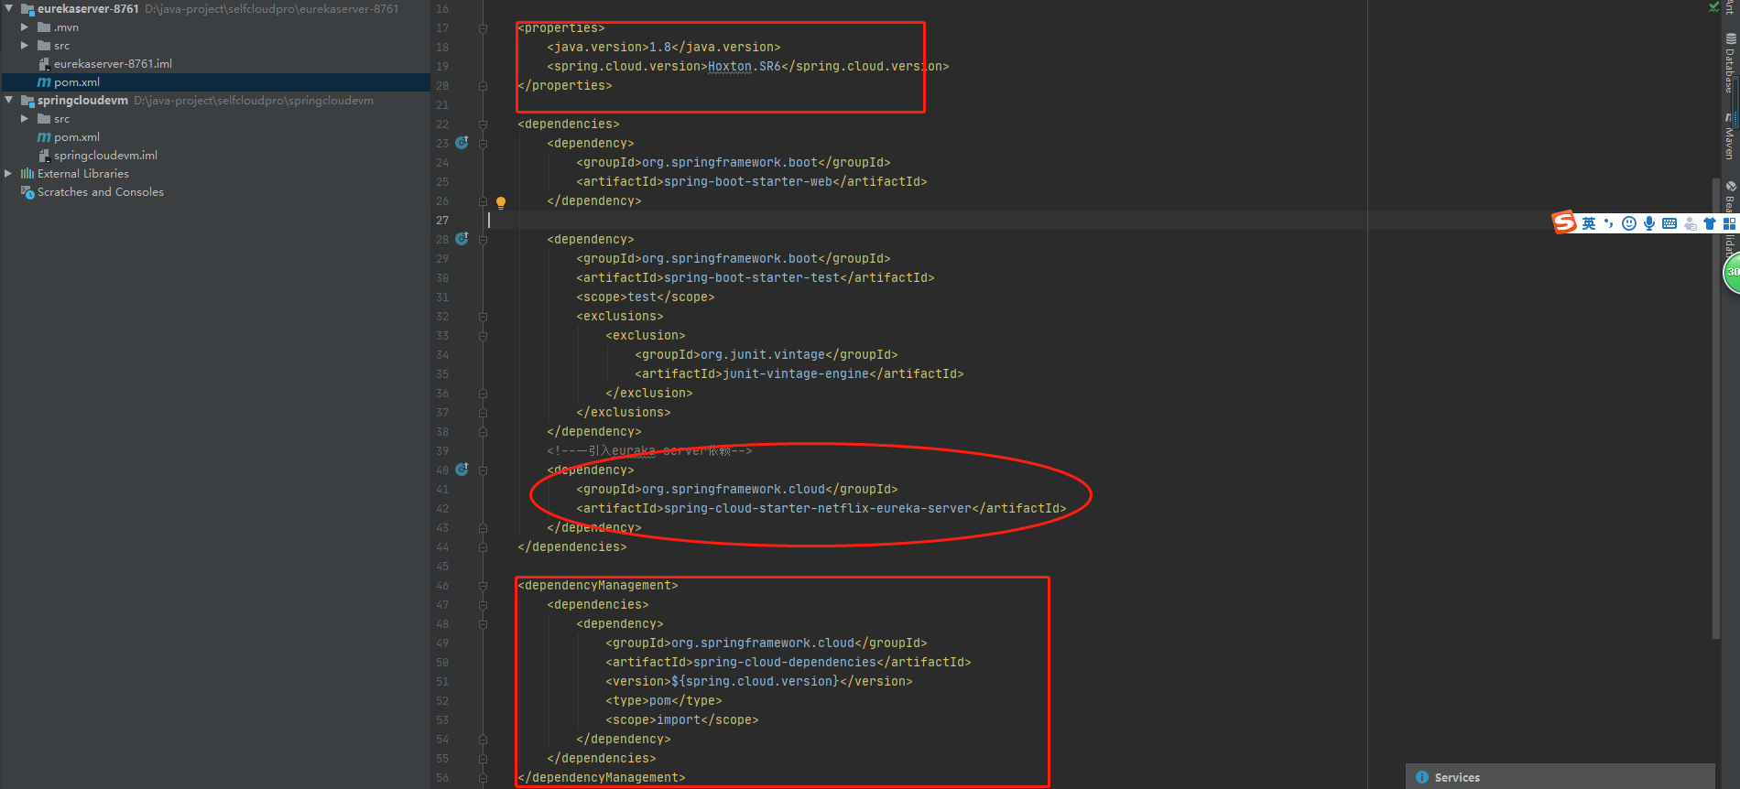This screenshot has width=1740, height=789.
Task: Fold the exclusion block at line 33
Action: (x=483, y=336)
